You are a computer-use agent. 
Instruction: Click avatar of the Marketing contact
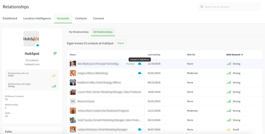[73, 73]
